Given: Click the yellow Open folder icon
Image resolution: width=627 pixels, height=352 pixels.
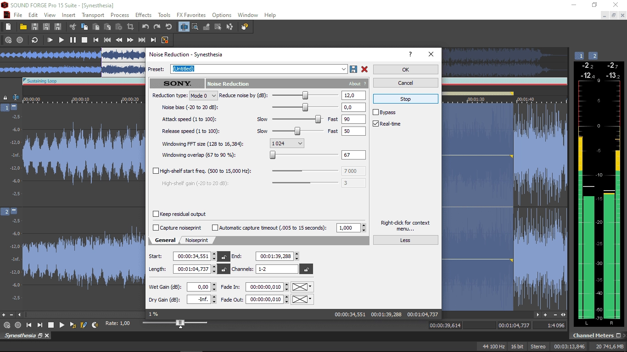Looking at the screenshot, I should click(x=23, y=27).
